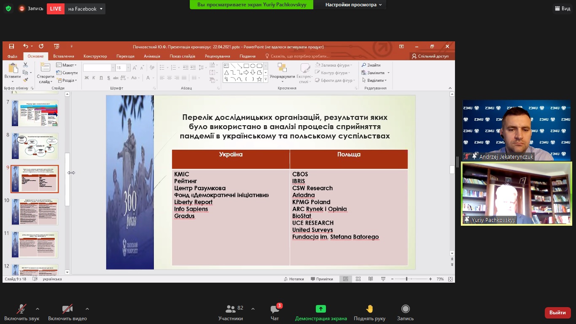Switch to the Анімація tab
The image size is (576, 324).
[x=152, y=56]
